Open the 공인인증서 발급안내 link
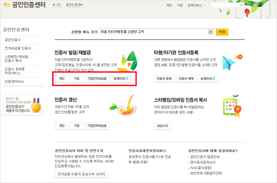Image resolution: width=277 pixels, height=183 pixels. coord(205,157)
